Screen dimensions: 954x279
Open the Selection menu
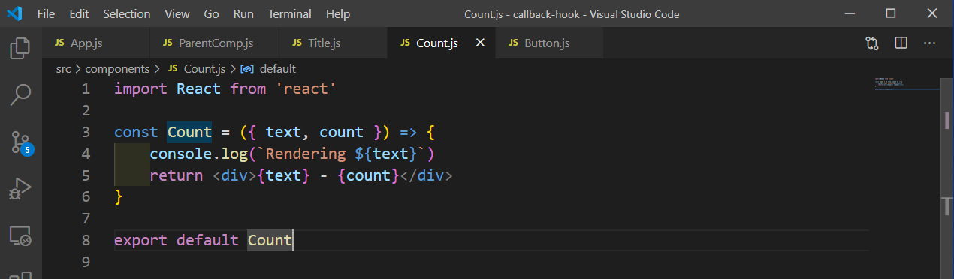[126, 13]
